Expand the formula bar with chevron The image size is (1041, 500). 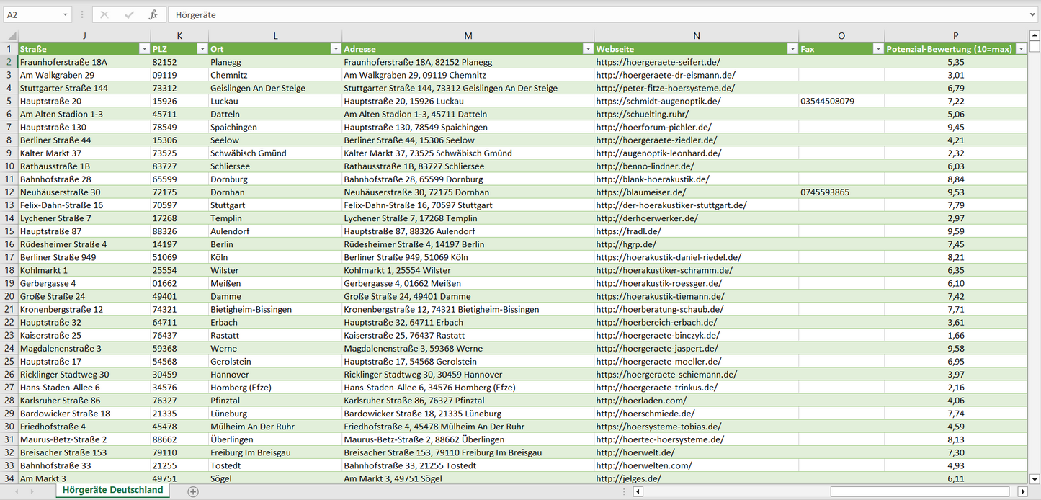[x=1033, y=14]
